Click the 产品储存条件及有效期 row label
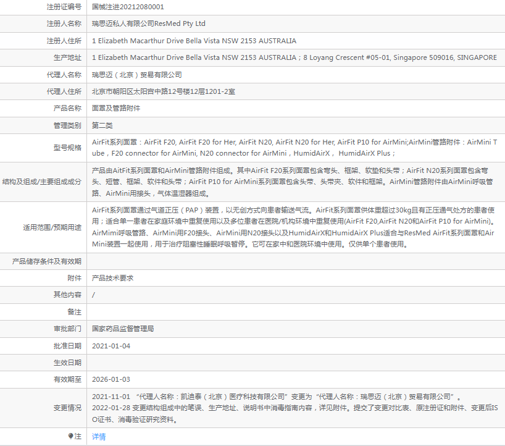Viewport: 505px width, 446px height. click(47, 261)
